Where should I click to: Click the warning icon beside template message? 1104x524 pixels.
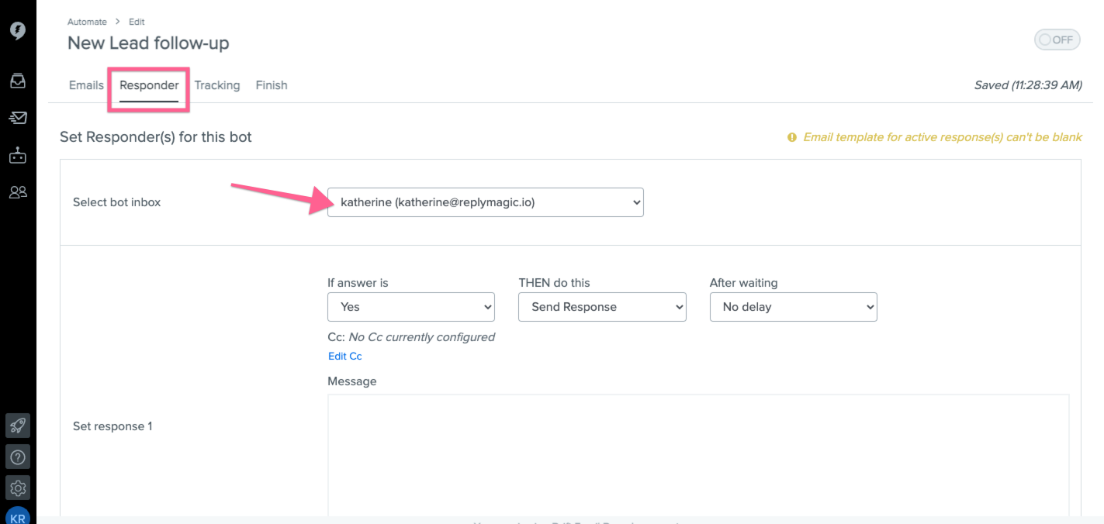pyautogui.click(x=792, y=137)
